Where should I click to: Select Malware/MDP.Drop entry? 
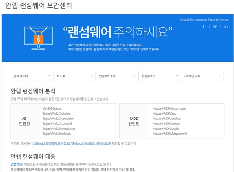point(165,114)
